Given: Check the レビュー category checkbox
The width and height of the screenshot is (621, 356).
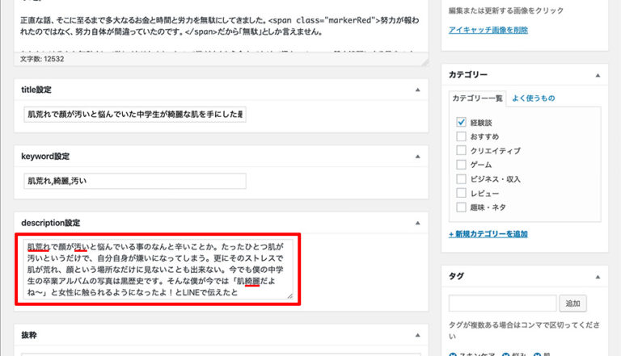Looking at the screenshot, I should coord(461,193).
